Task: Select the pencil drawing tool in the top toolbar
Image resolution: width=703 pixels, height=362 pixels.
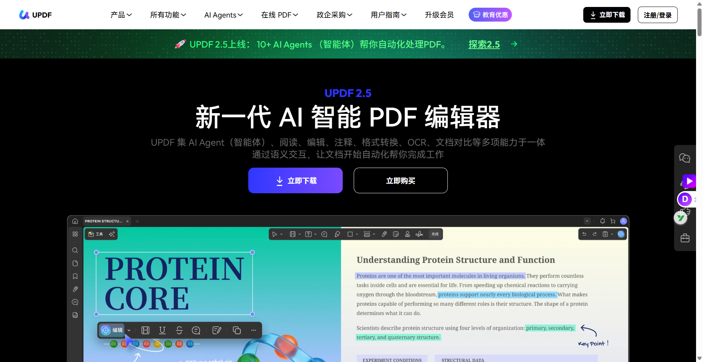Action: [337, 234]
